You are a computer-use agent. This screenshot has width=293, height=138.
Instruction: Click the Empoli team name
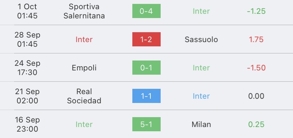[x=84, y=68]
